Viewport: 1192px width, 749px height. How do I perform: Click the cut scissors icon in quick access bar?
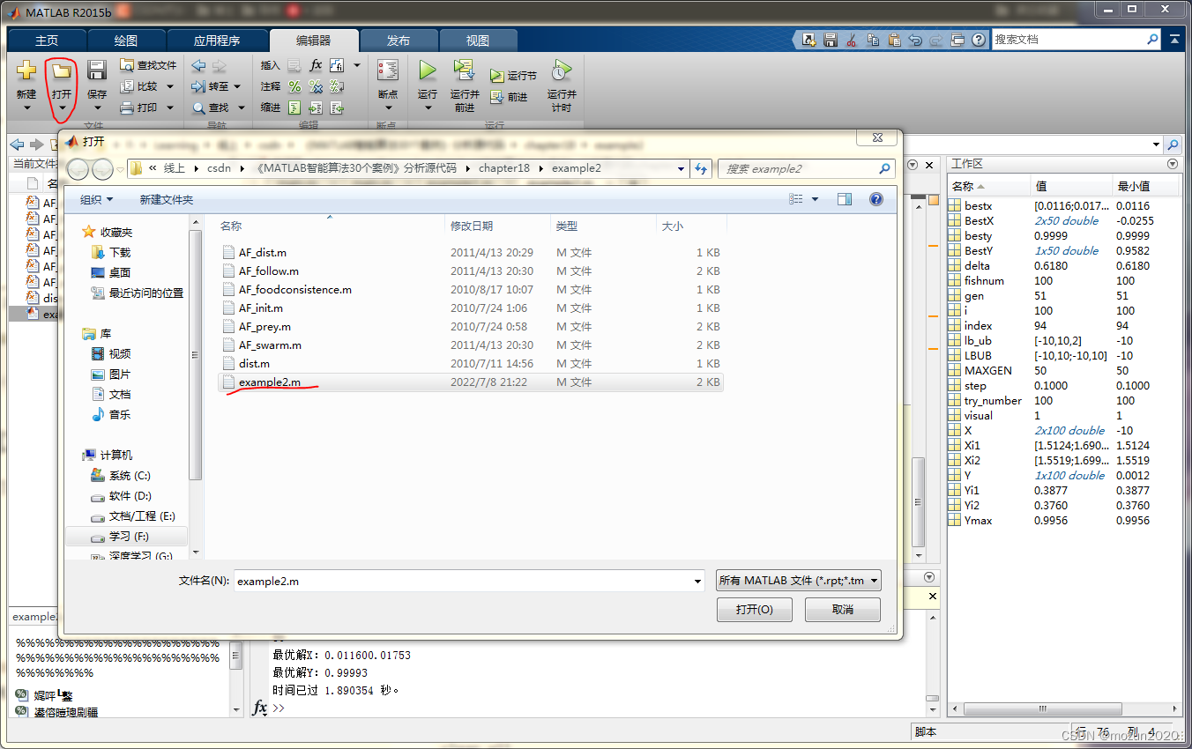(x=852, y=40)
